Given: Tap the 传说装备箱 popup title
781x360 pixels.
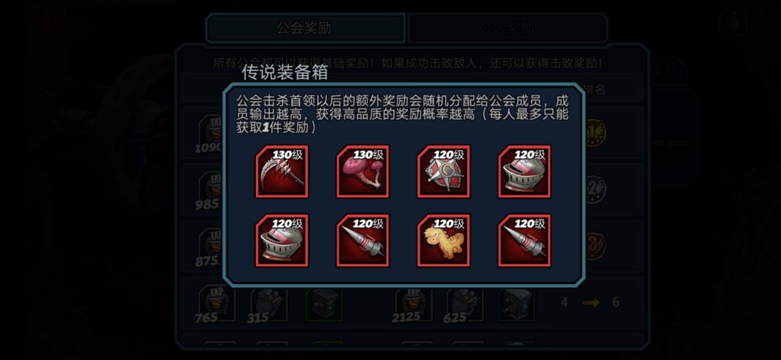Looking at the screenshot, I should pos(285,73).
